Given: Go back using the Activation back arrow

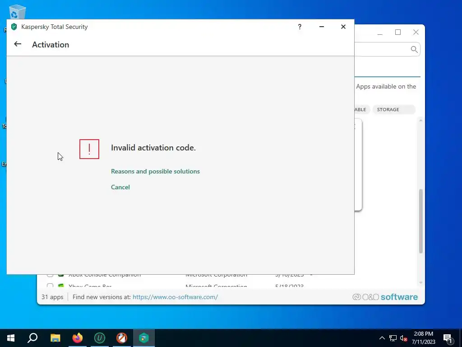Looking at the screenshot, I should tap(18, 44).
